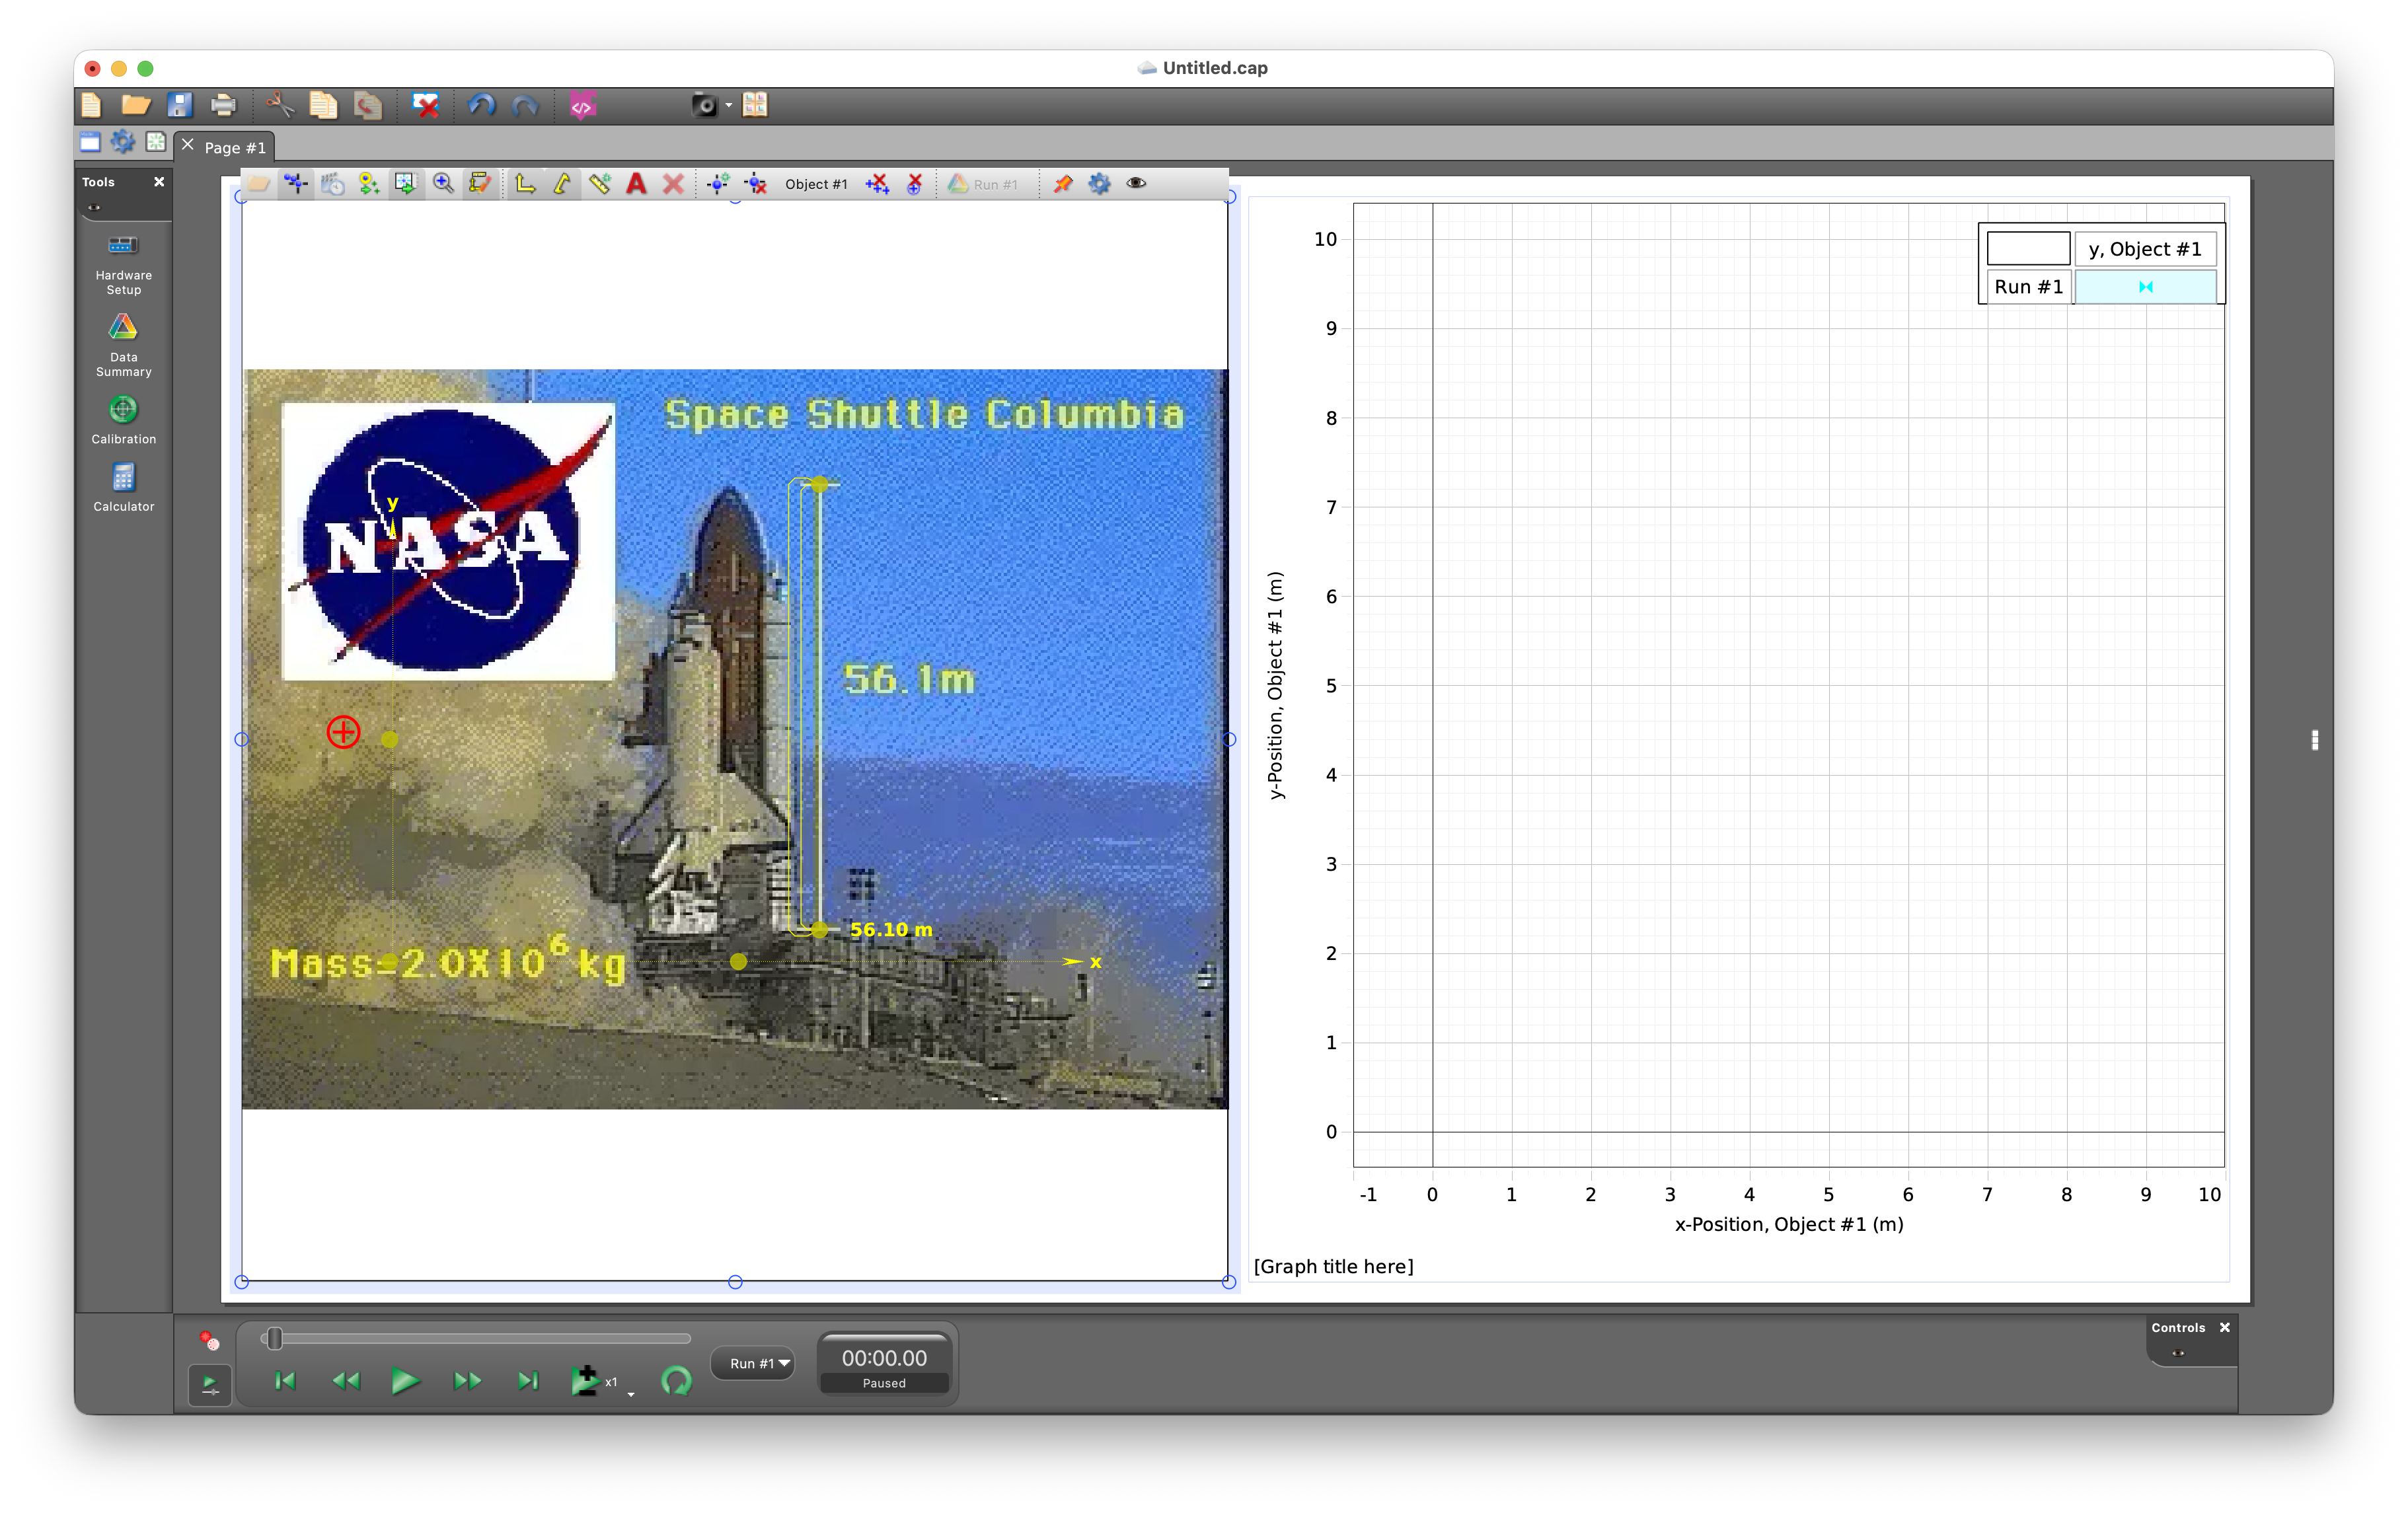This screenshot has height=1513, width=2408.
Task: Cut selection with the scissors icon
Action: pos(280,105)
